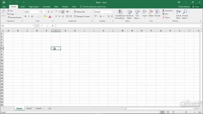Open Format as Table gallery
203x114 pixels.
pos(129,14)
